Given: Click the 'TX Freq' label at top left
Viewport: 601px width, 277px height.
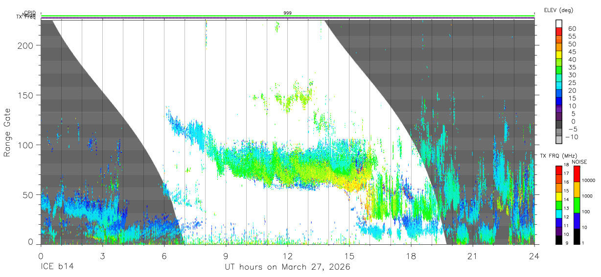Looking at the screenshot, I should tap(26, 17).
